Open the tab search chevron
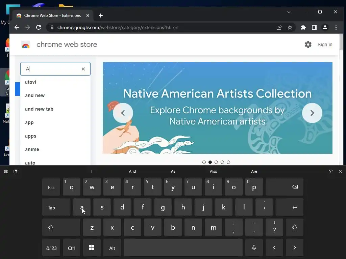 coord(289,12)
